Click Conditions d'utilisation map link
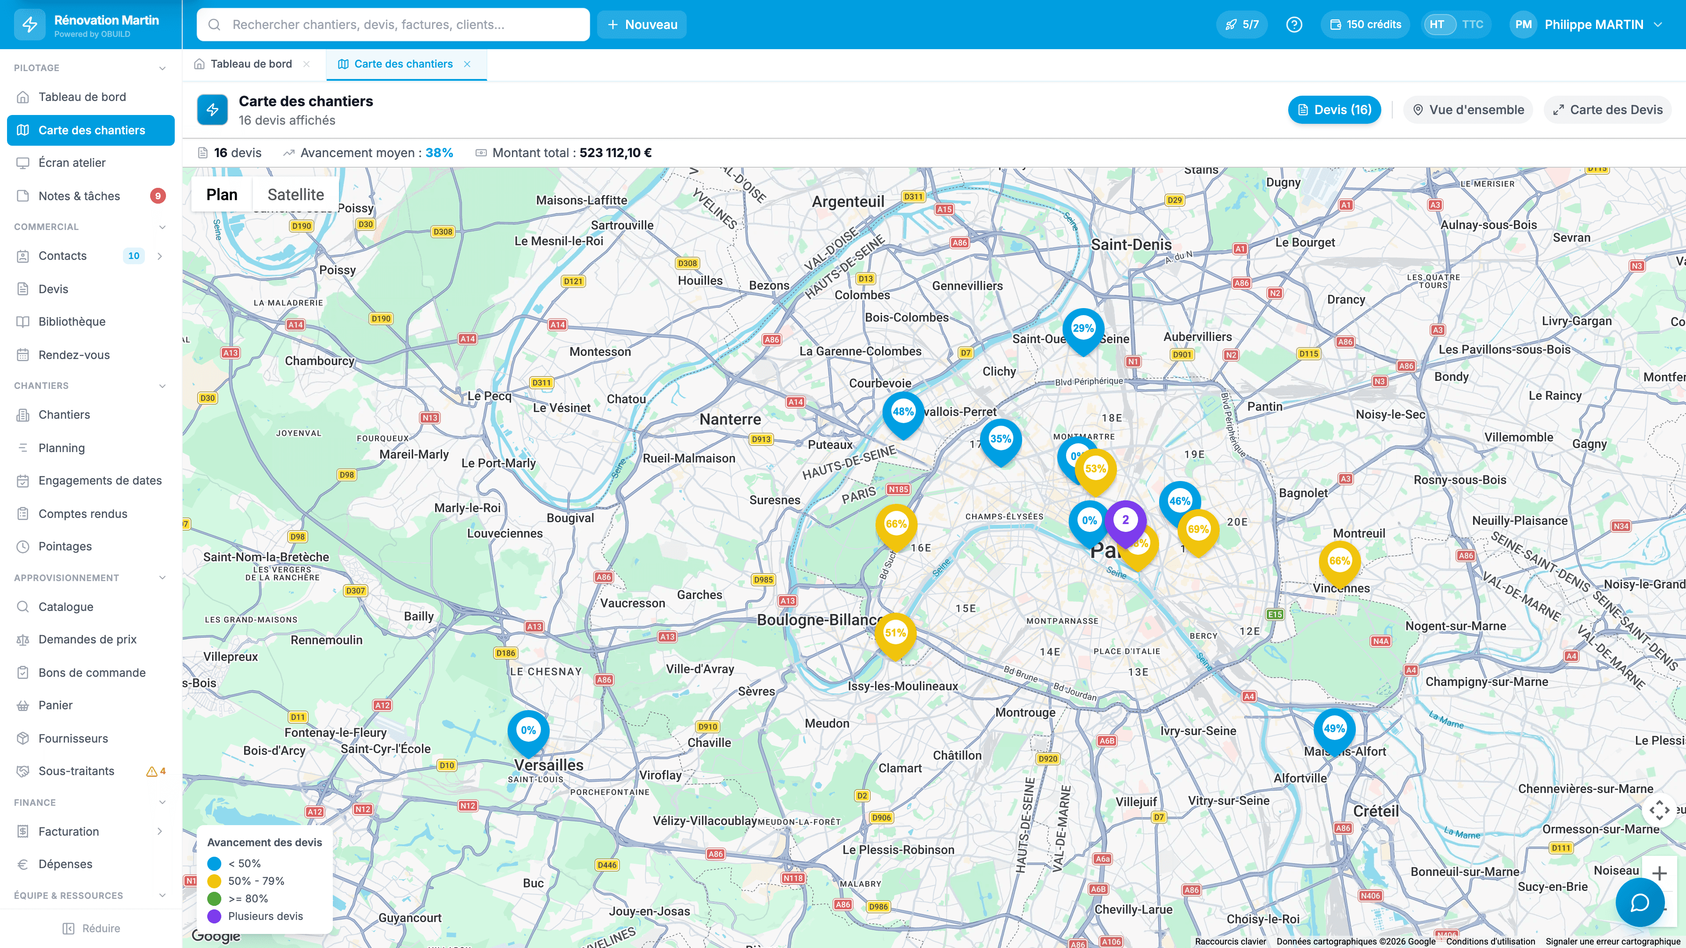Image resolution: width=1686 pixels, height=948 pixels. click(1490, 941)
